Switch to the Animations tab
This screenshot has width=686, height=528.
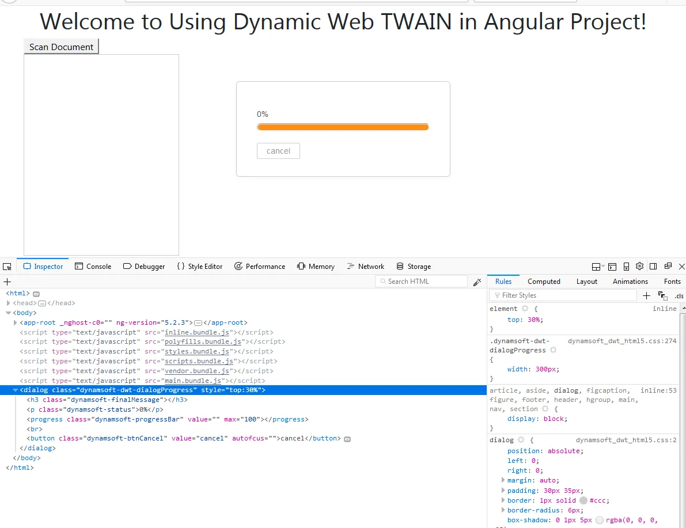pyautogui.click(x=630, y=282)
